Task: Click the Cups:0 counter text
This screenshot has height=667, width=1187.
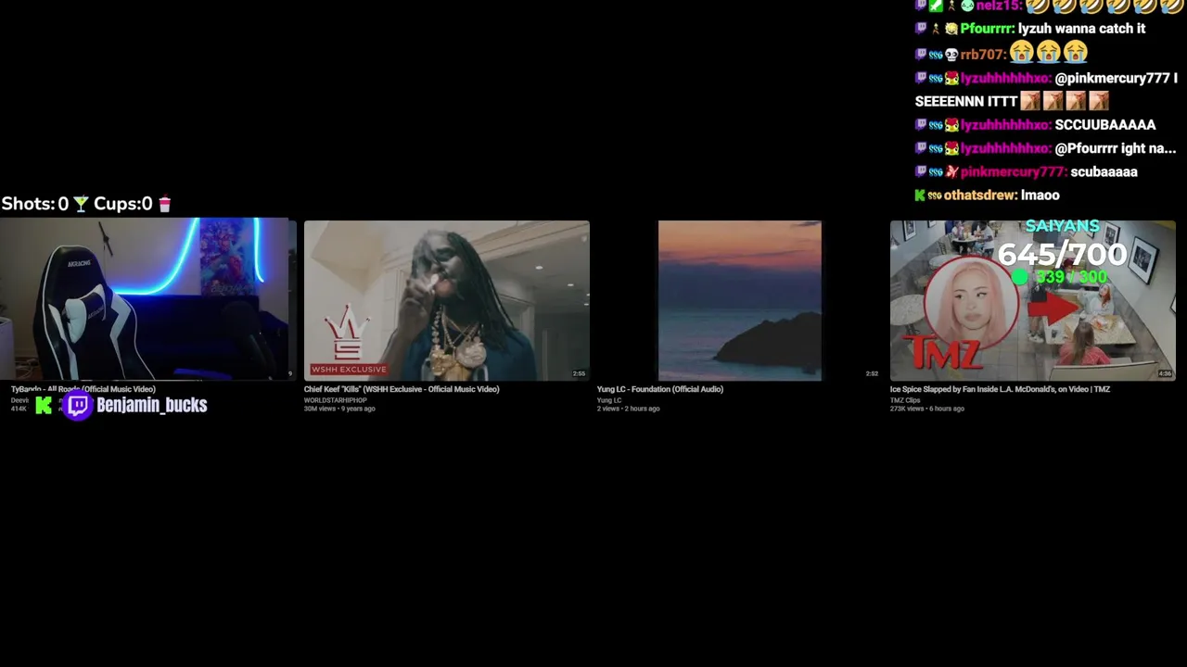Action: coord(122,204)
